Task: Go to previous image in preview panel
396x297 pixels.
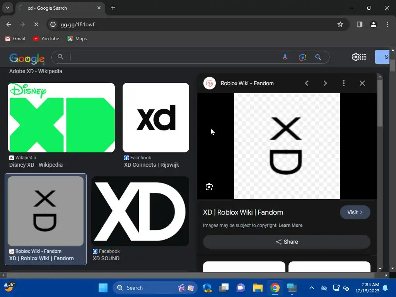Action: (x=307, y=83)
